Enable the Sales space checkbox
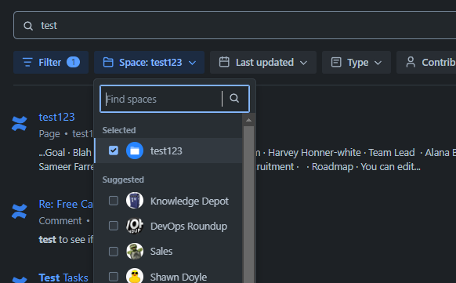456x283 pixels. tap(114, 252)
